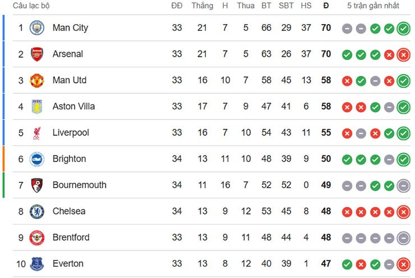The width and height of the screenshot is (415, 278).
Task: Click the 'Thắng' column header
Action: [202, 6]
